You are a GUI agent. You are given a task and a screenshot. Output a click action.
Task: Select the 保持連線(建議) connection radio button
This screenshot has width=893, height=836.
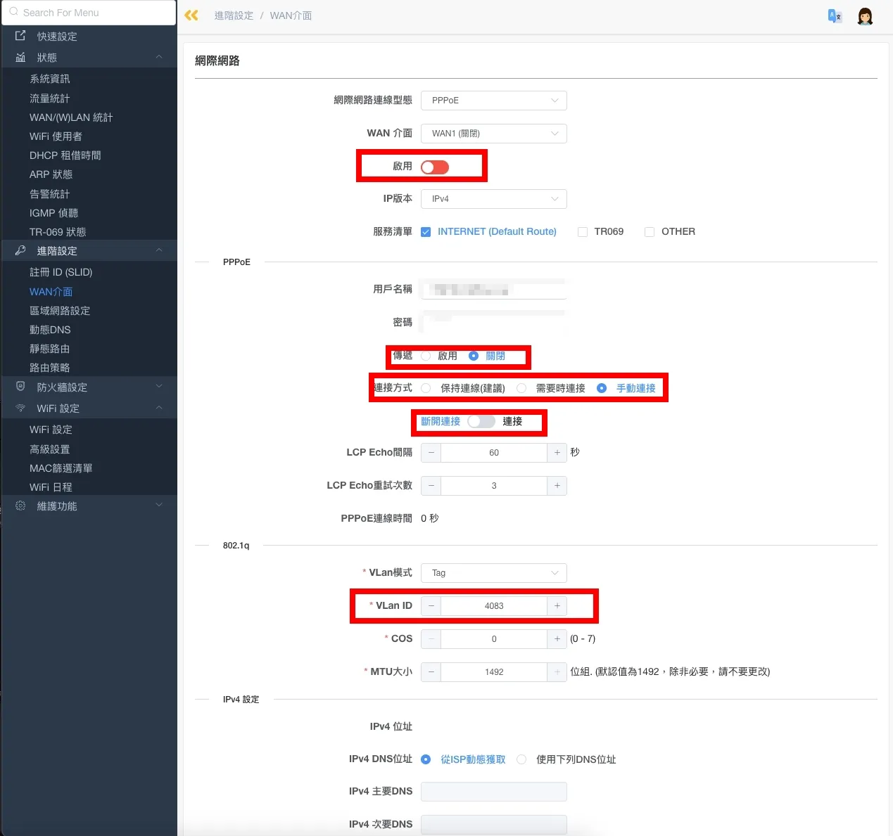[x=426, y=387]
